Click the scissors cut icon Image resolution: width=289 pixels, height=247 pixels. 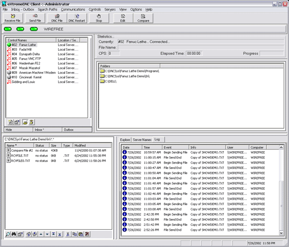pos(68,234)
